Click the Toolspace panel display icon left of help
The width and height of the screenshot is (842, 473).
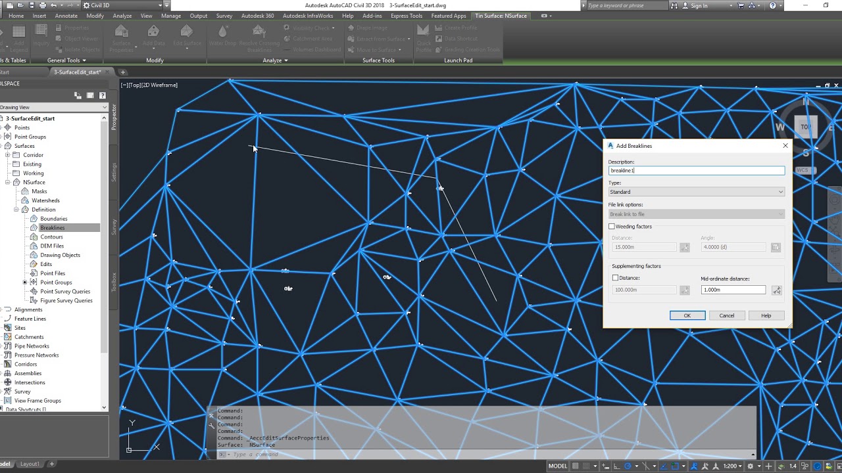(90, 95)
